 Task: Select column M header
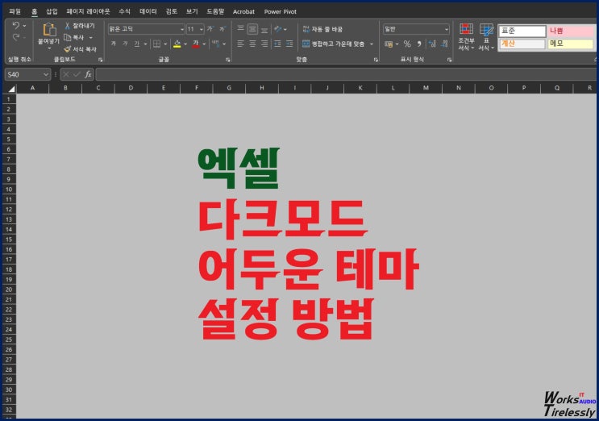click(x=426, y=88)
